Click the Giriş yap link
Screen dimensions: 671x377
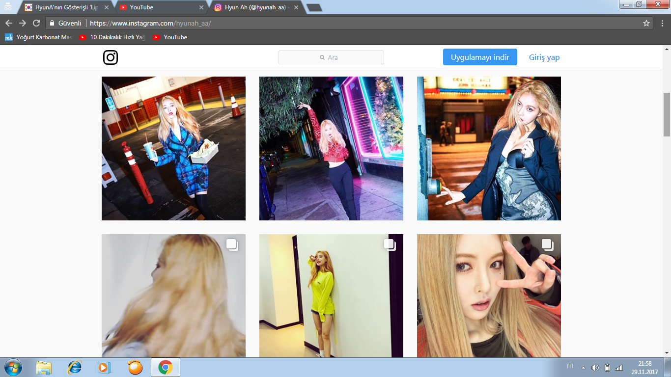click(x=544, y=57)
